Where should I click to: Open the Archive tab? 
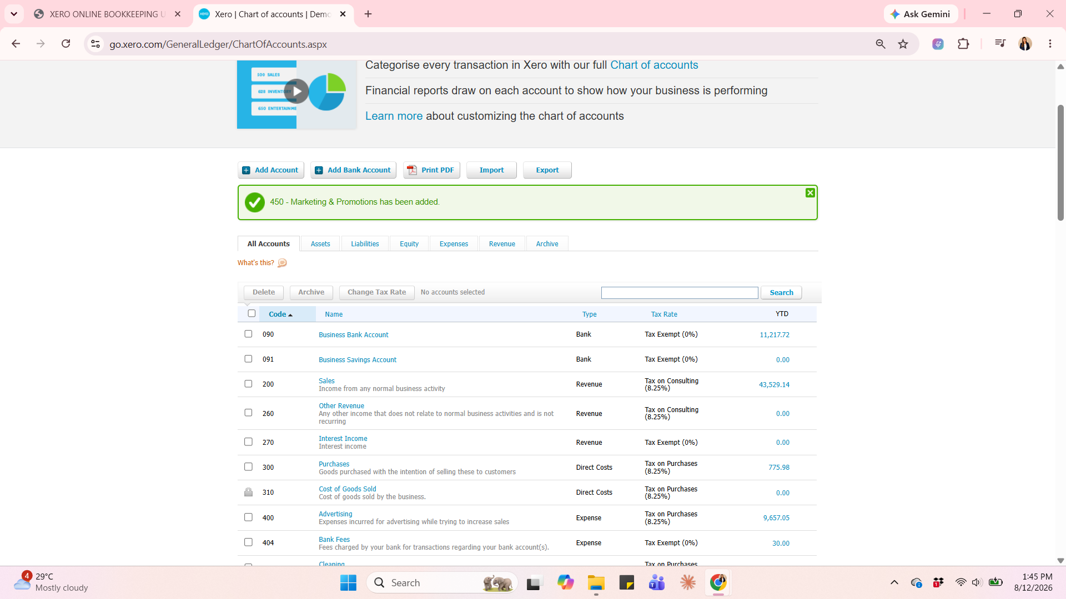pyautogui.click(x=547, y=244)
